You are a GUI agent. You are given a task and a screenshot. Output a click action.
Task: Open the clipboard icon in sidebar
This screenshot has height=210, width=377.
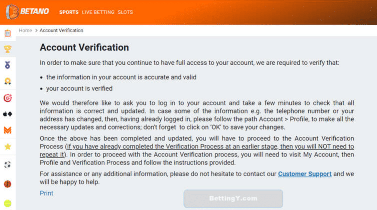click(x=7, y=33)
